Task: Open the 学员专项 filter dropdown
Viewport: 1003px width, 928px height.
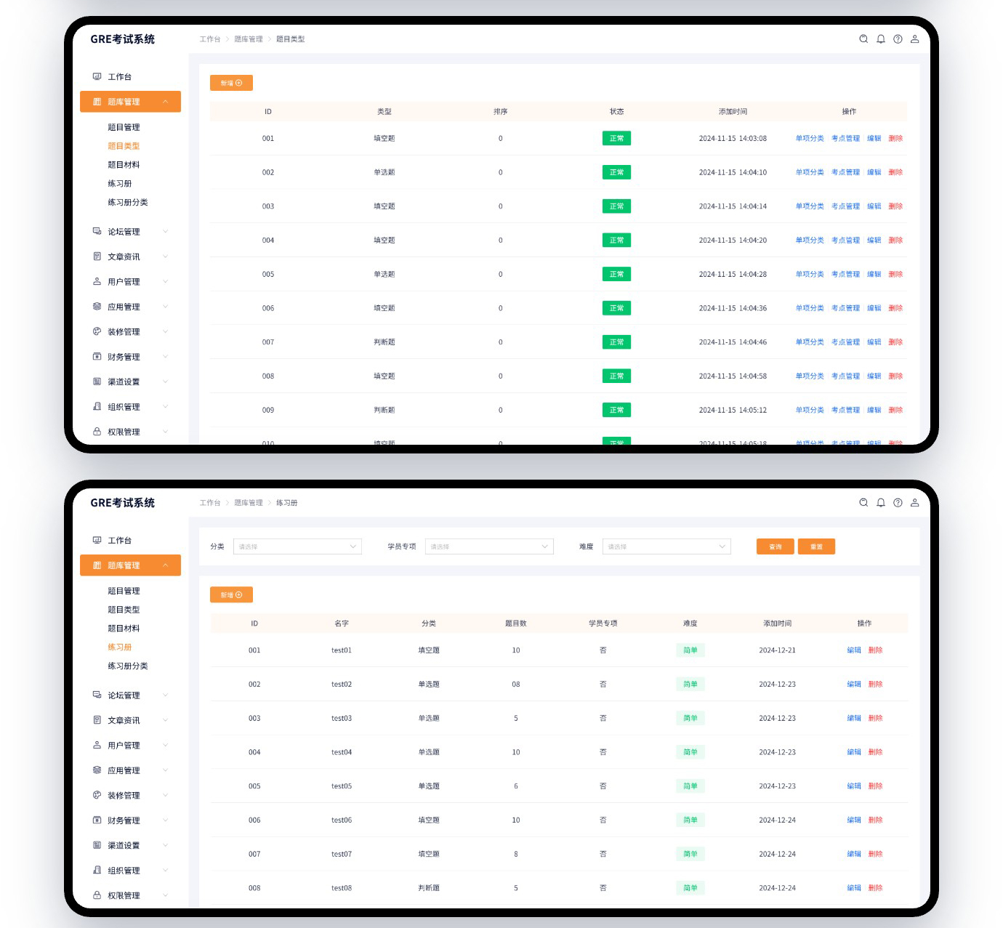Action: tap(489, 546)
